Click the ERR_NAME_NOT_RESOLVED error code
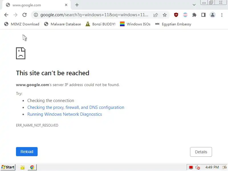This screenshot has width=228, height=171. pos(37,125)
